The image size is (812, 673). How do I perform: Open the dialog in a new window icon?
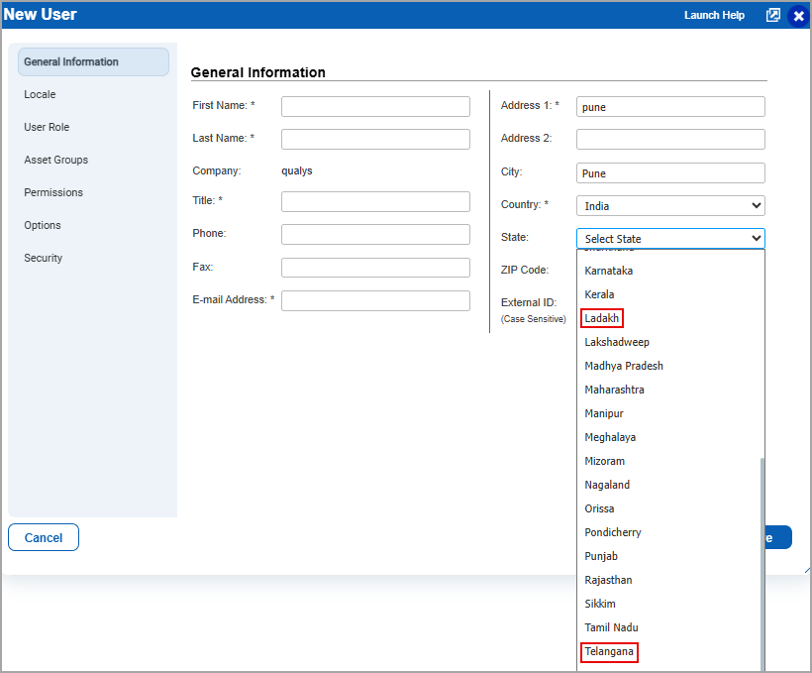773,15
